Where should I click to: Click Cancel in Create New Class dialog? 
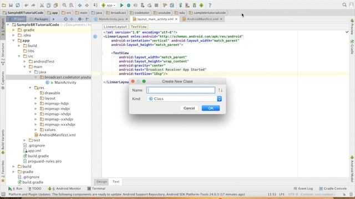(189, 108)
